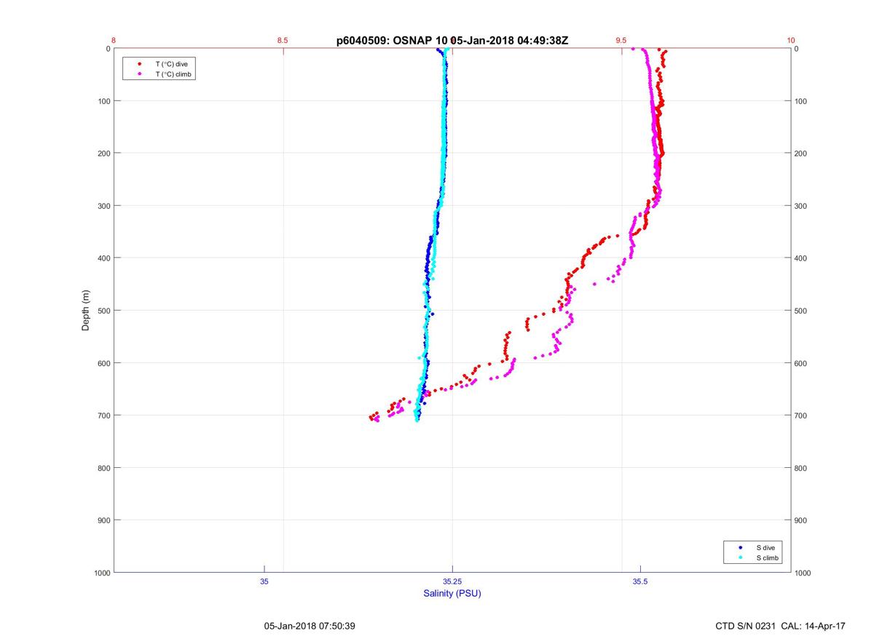Click the 'Salinity (PSU)' x-axis label

(452, 594)
